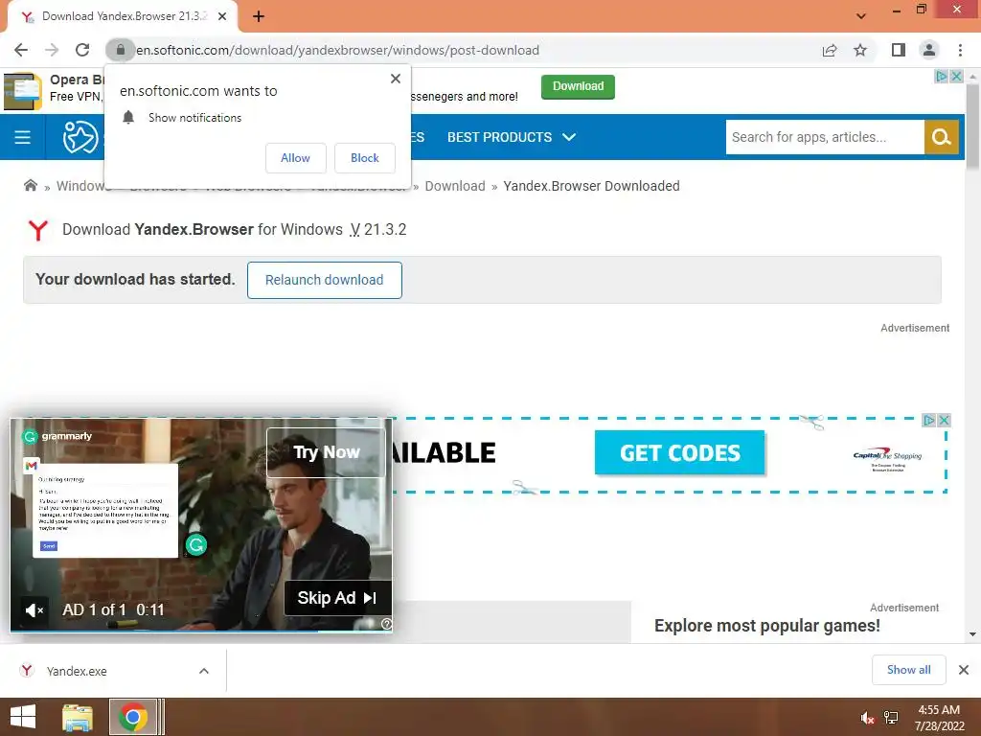Click the Opera browser ad thumbnail
Image resolution: width=981 pixels, height=736 pixels.
pyautogui.click(x=23, y=91)
